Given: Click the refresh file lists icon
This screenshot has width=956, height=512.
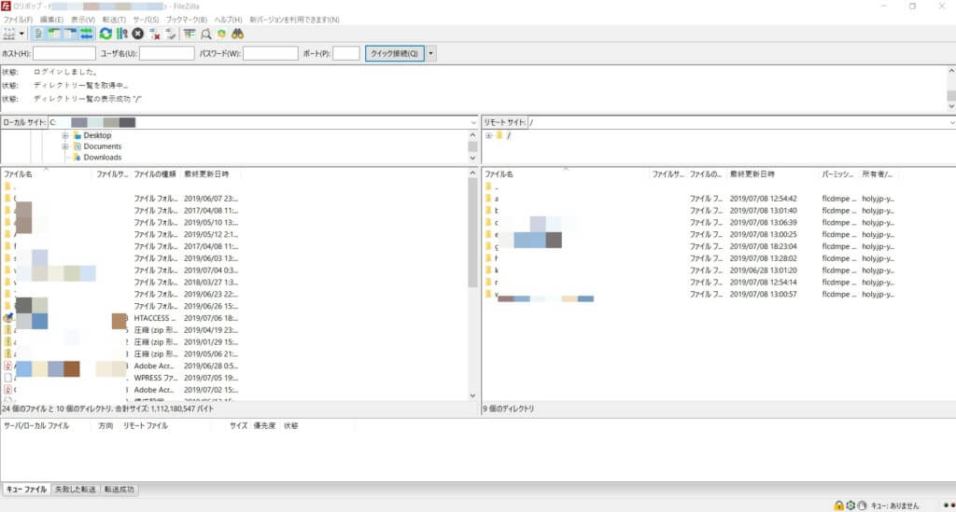Looking at the screenshot, I should point(105,34).
